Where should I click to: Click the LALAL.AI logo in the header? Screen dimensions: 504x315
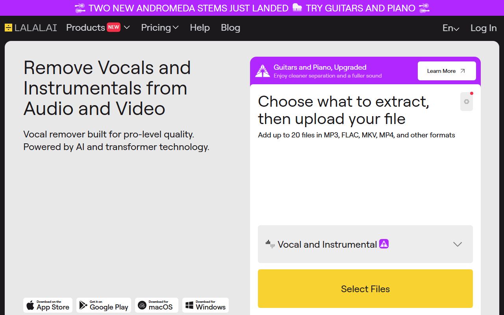click(x=31, y=28)
